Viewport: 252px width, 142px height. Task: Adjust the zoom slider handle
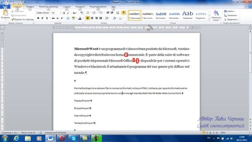(x=239, y=133)
